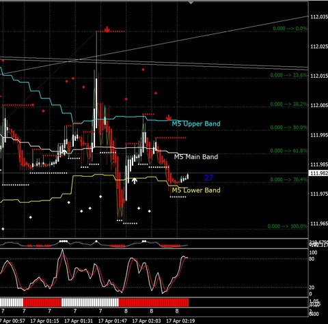Click 17 Apr 00:57 on time axis

(12, 321)
